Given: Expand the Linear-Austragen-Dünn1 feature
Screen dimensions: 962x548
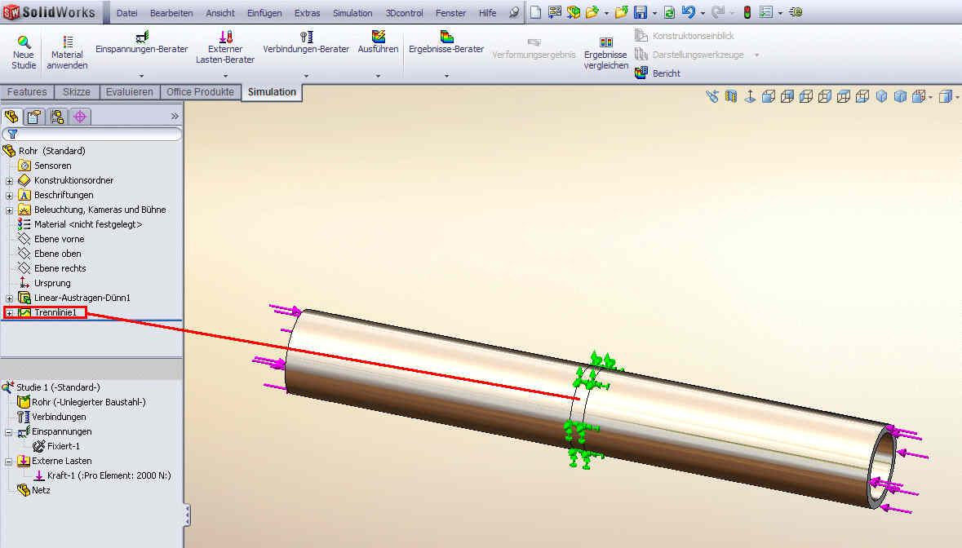Looking at the screenshot, I should point(9,298).
